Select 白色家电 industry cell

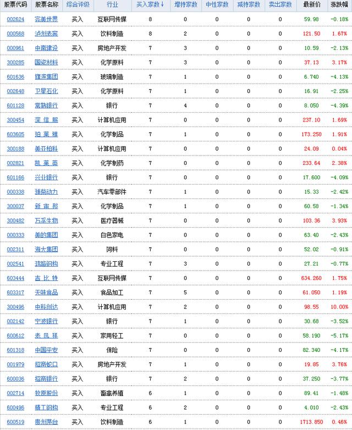tap(112, 235)
